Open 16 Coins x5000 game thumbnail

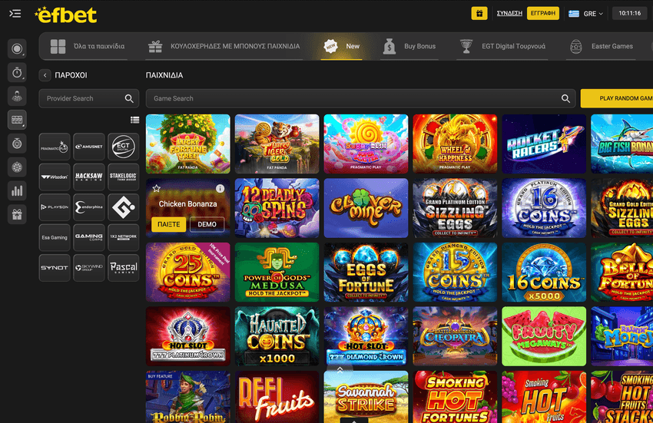pos(545,273)
